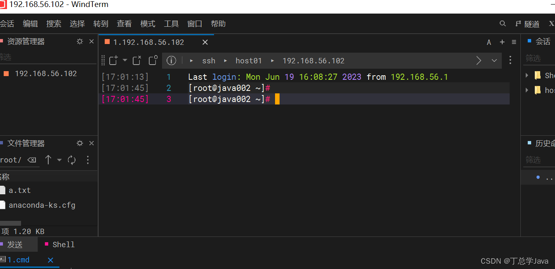
Task: Click the active prompt on line 3
Action: (x=229, y=99)
